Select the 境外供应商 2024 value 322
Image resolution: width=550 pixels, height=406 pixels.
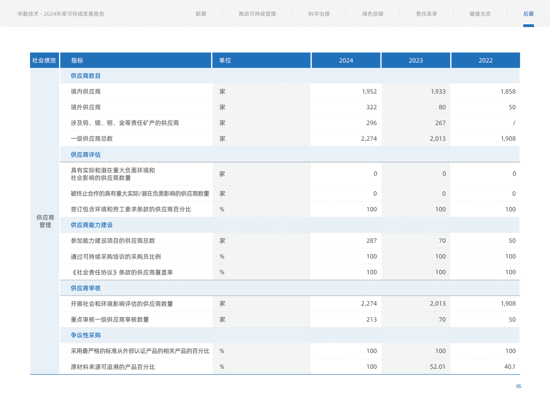coord(371,107)
